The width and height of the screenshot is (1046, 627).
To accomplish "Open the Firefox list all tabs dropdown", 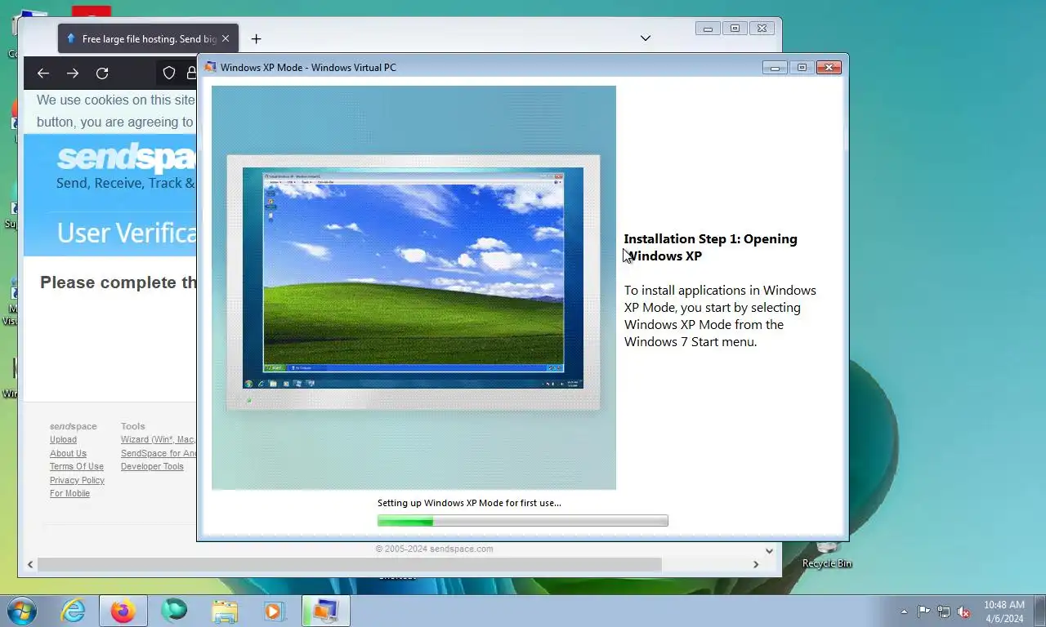I will tap(646, 38).
